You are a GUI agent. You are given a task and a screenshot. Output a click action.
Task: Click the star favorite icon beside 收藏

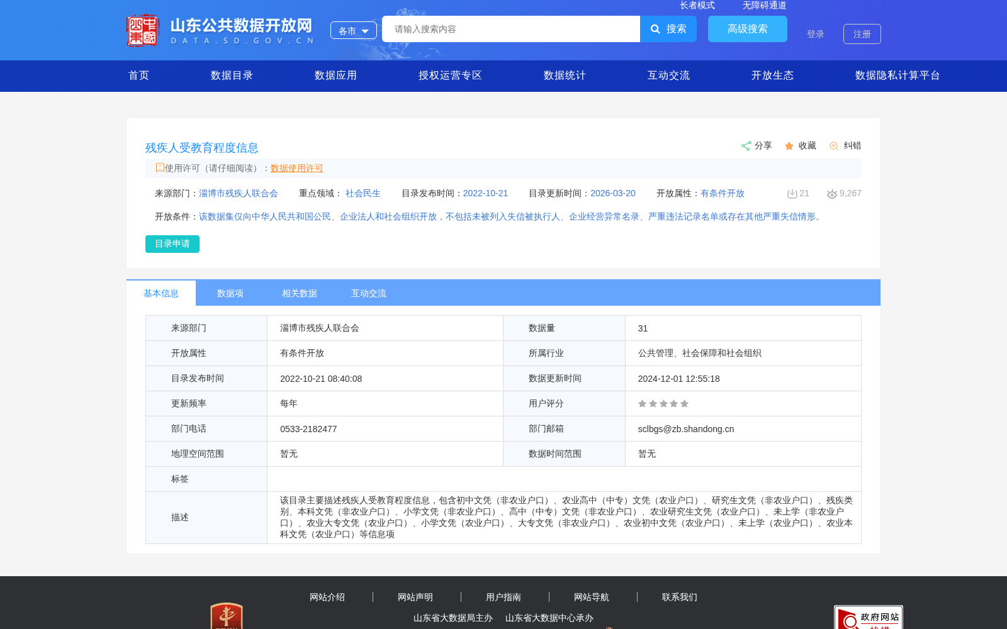(789, 146)
